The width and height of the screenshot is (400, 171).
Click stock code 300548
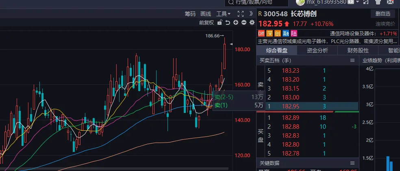click(276, 14)
